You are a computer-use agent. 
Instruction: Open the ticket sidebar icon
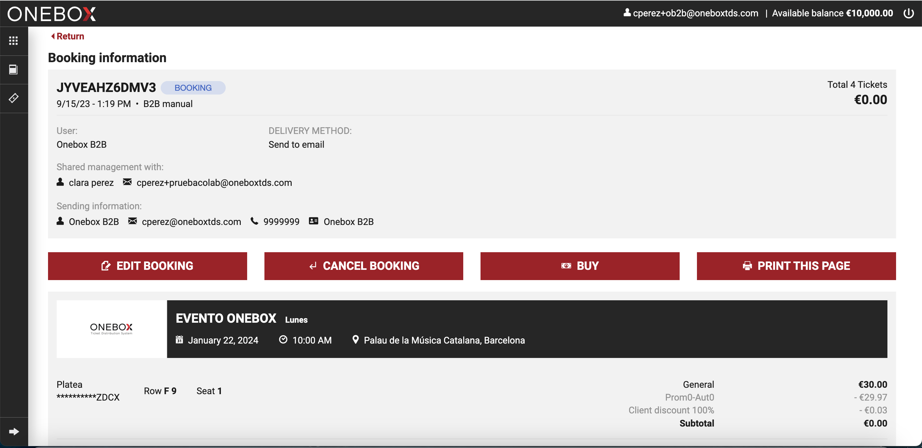click(13, 98)
